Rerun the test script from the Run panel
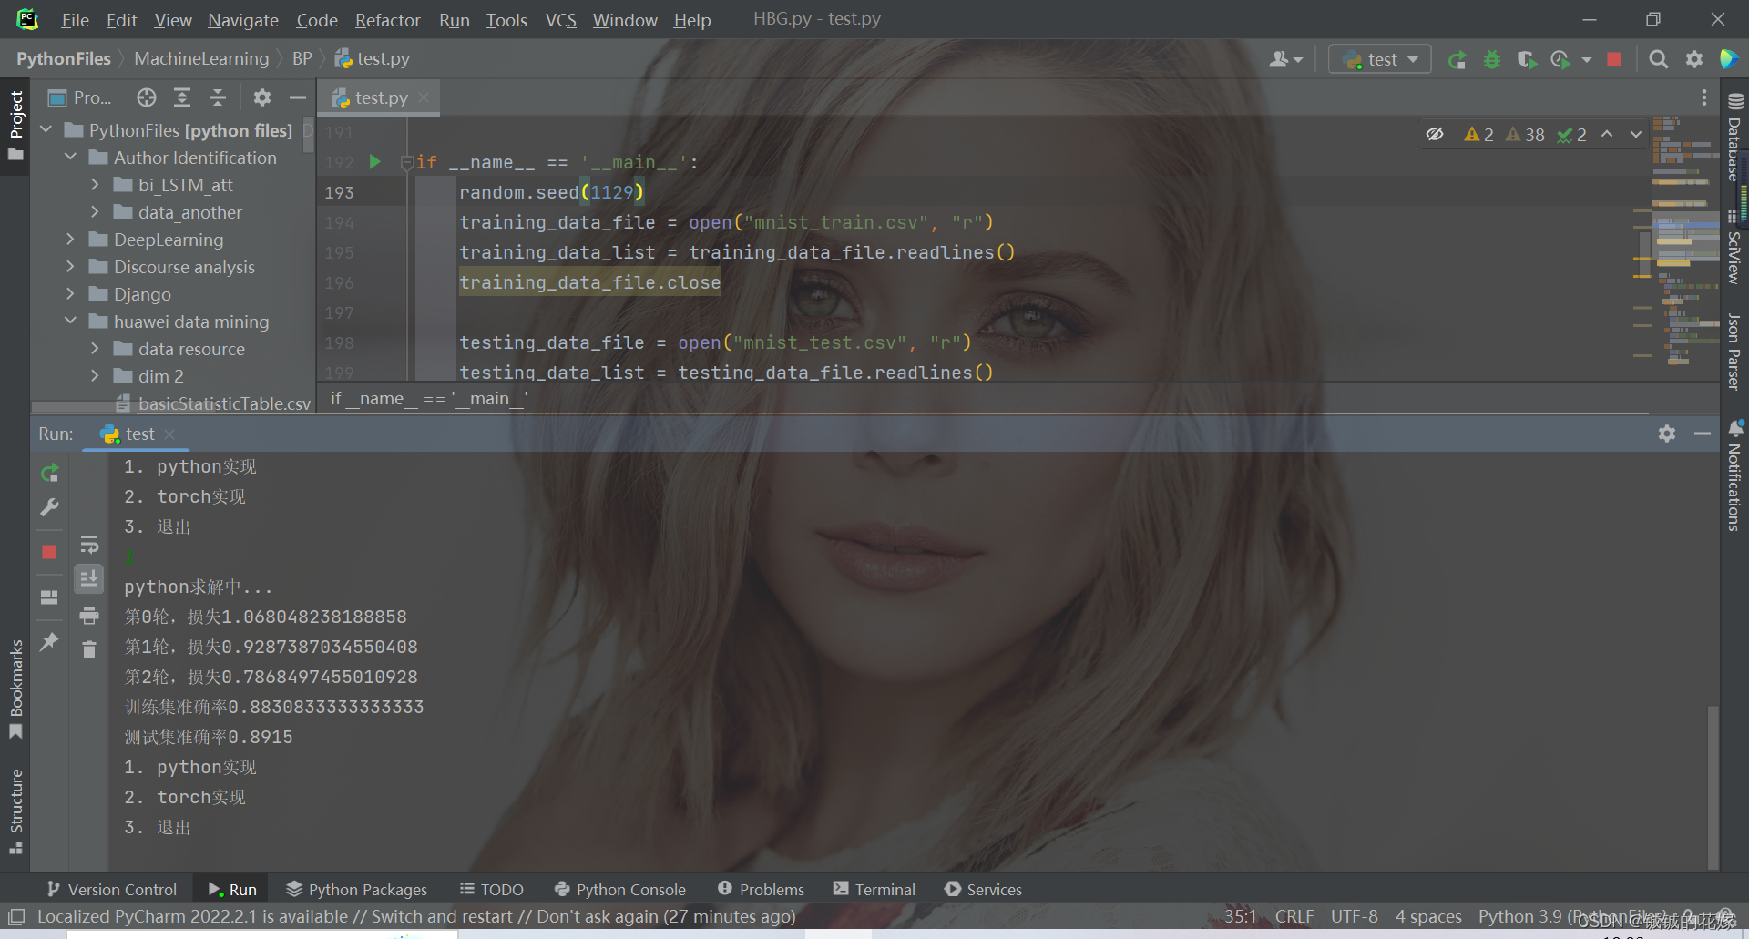This screenshot has width=1749, height=939. (x=50, y=473)
